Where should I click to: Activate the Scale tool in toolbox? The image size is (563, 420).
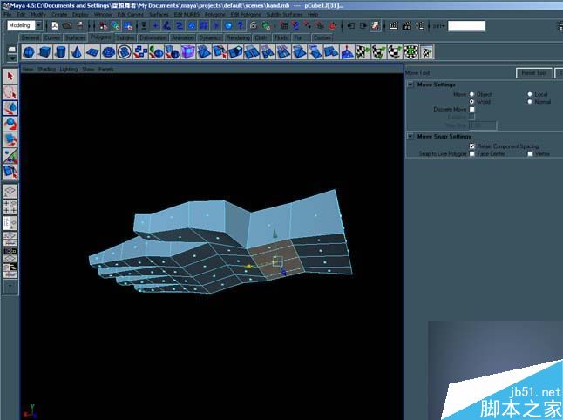click(10, 139)
